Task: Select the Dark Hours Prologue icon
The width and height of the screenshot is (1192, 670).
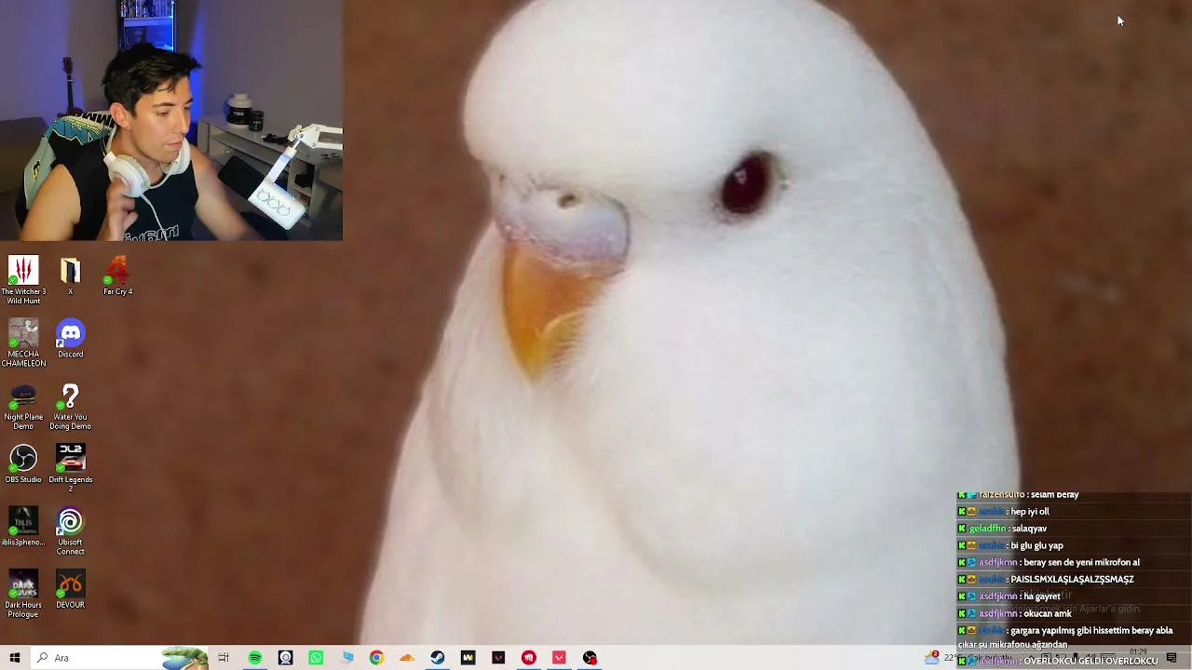Action: (x=23, y=594)
